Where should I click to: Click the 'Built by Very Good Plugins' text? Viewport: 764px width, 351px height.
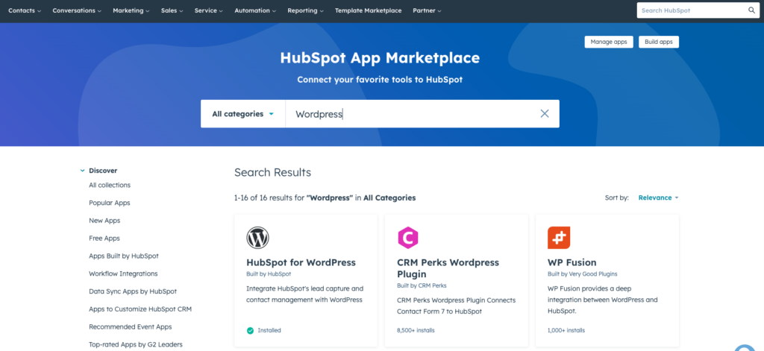click(582, 274)
